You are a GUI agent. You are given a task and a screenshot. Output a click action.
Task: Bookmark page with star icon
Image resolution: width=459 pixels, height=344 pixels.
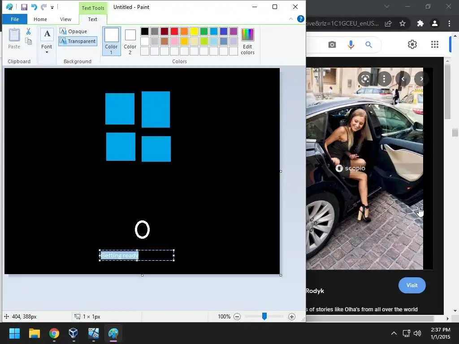[403, 23]
